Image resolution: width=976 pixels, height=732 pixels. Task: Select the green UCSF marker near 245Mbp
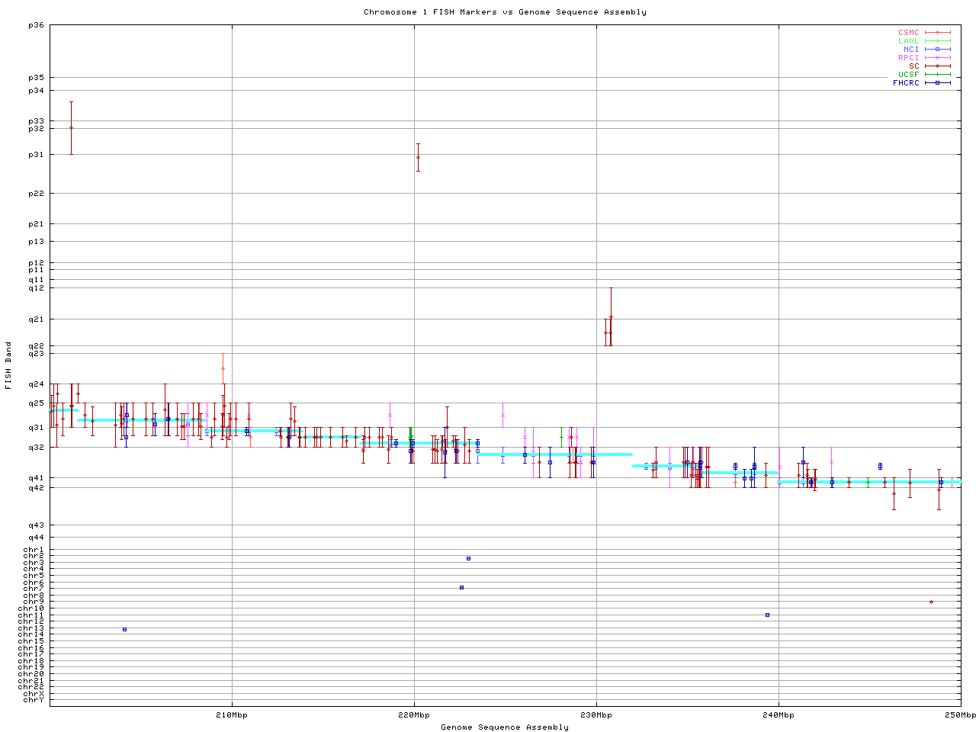pyautogui.click(x=868, y=482)
